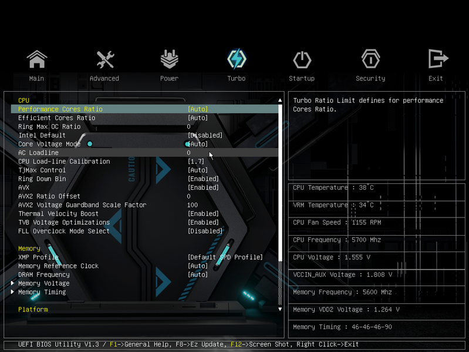The height and width of the screenshot is (352, 469).
Task: Click the scroll-up arrow on the settings list
Action: click(x=280, y=100)
